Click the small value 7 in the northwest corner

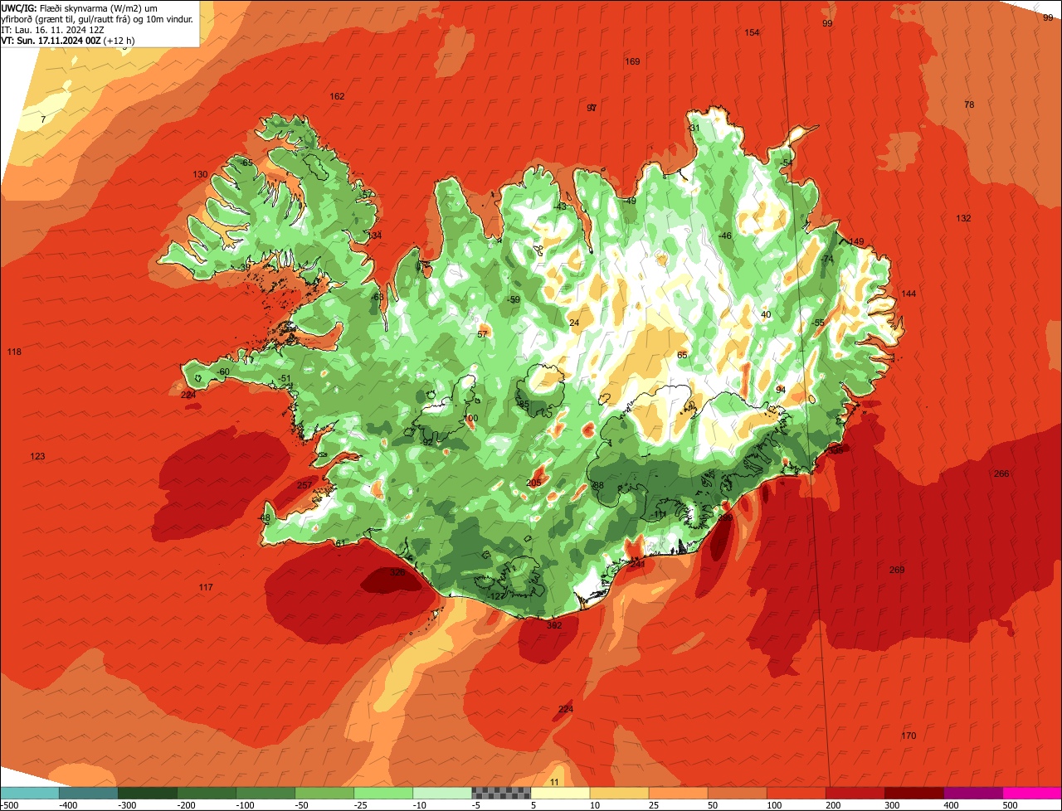point(43,119)
